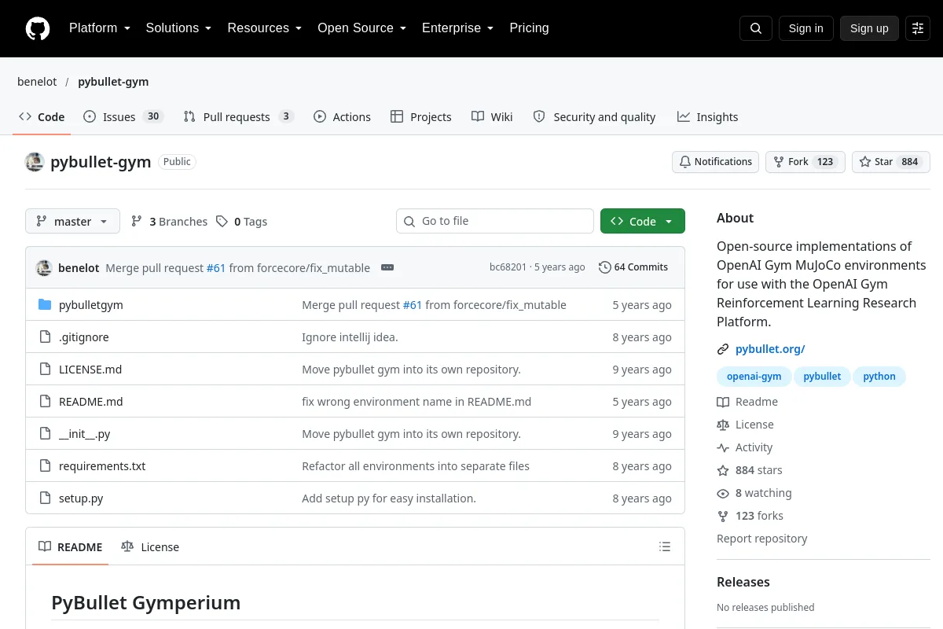The width and height of the screenshot is (943, 629).
Task: Open README.md file in file list
Action: 91,402
